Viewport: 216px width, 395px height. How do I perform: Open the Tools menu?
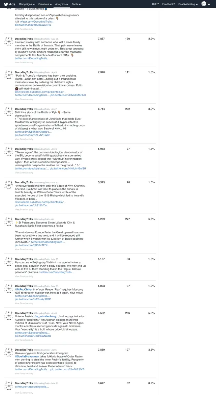[76, 4]
